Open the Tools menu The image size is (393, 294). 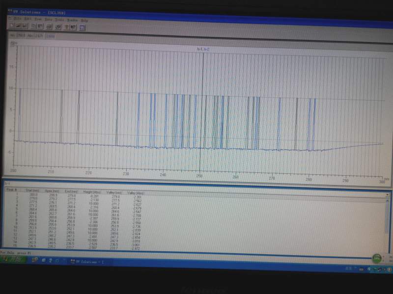59,20
